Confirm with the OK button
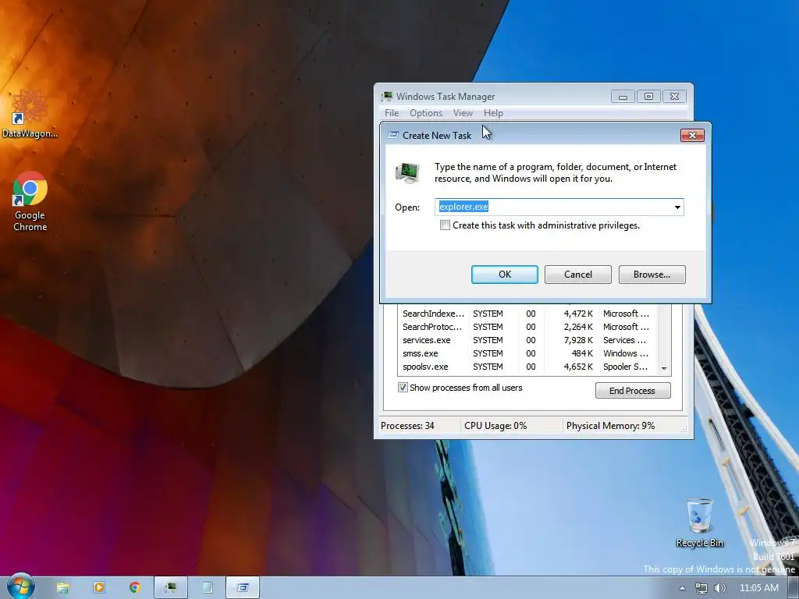Screen dimensions: 799x599 coord(505,275)
